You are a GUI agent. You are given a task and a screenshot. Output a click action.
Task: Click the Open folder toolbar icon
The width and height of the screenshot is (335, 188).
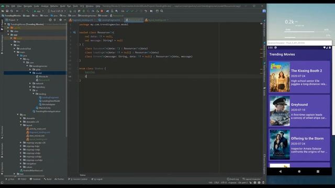point(3,11)
